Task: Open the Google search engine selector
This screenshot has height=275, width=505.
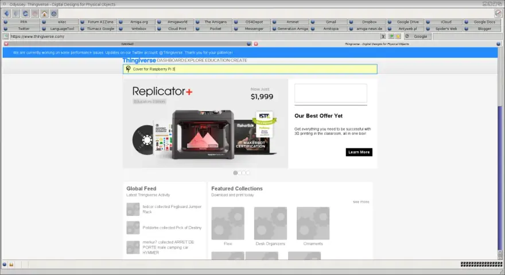Action: [418, 36]
